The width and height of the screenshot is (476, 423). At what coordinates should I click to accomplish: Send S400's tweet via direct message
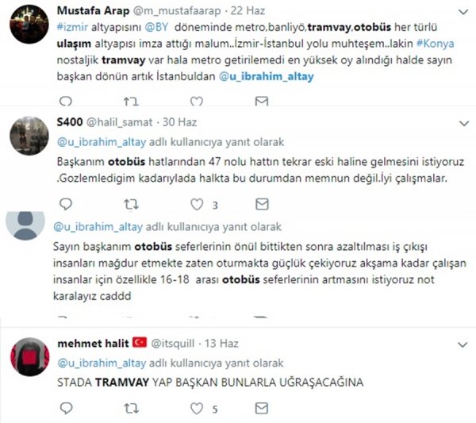tap(262, 204)
